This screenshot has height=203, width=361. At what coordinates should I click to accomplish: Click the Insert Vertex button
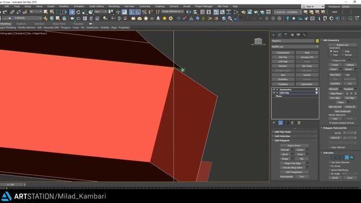(294, 145)
